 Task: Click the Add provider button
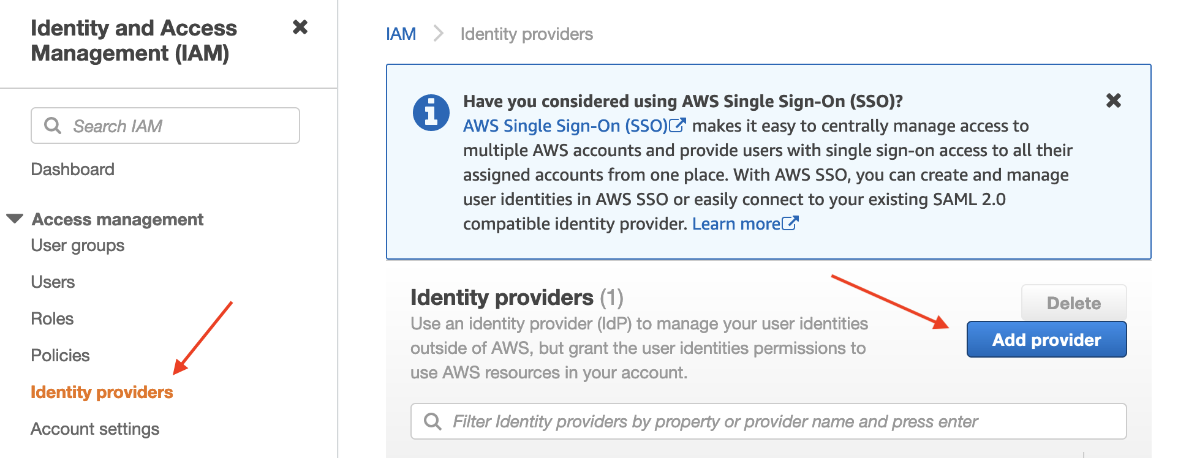pyautogui.click(x=1046, y=340)
